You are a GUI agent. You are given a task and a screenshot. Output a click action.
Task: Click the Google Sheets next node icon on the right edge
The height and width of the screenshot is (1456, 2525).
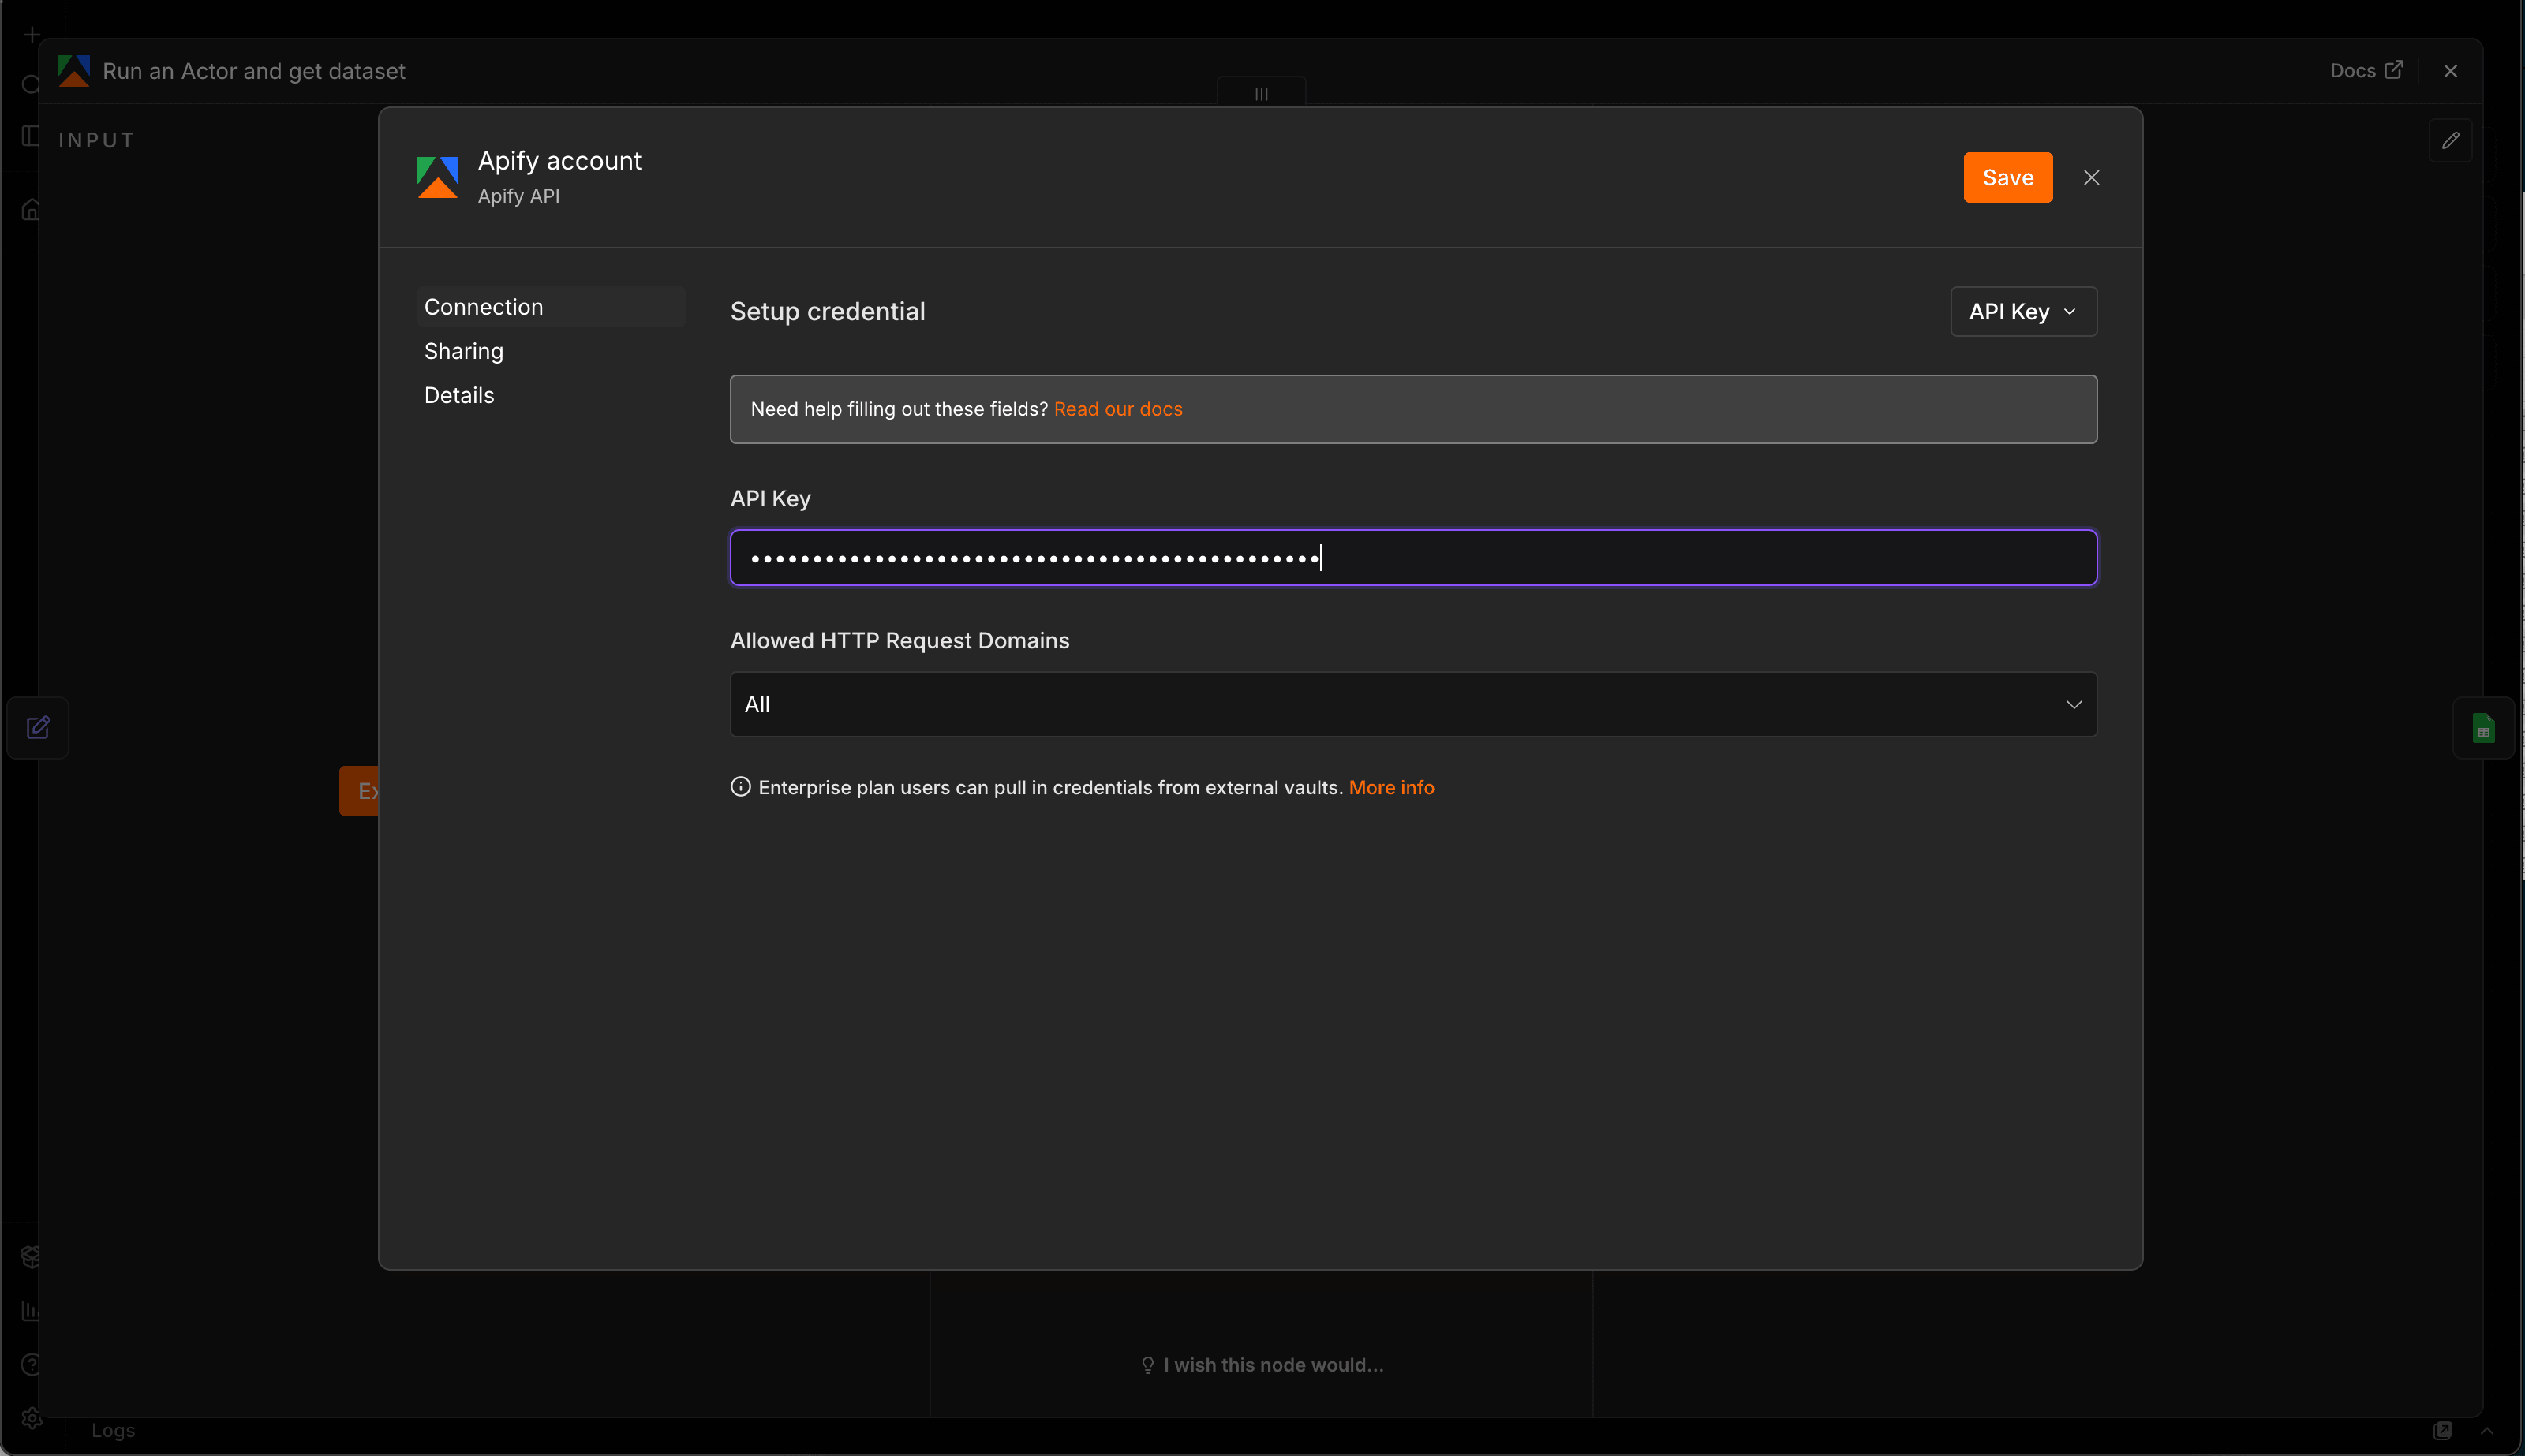(x=2483, y=727)
